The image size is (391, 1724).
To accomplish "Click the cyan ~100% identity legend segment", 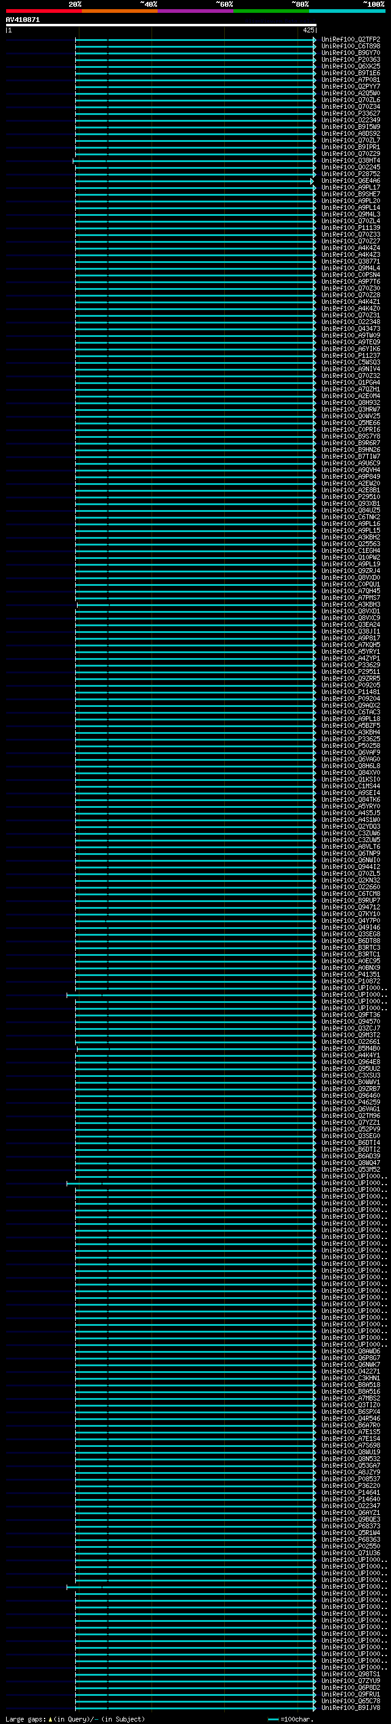I will pyautogui.click(x=348, y=11).
